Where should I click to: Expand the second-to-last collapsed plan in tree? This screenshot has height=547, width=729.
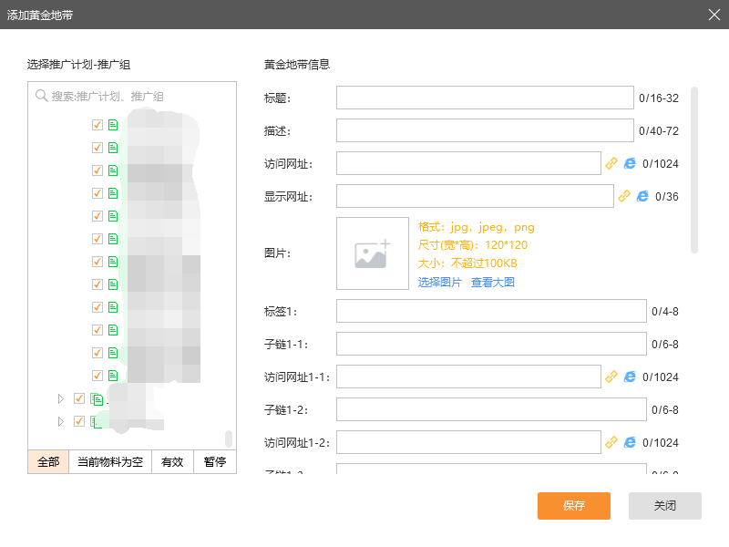pyautogui.click(x=61, y=398)
